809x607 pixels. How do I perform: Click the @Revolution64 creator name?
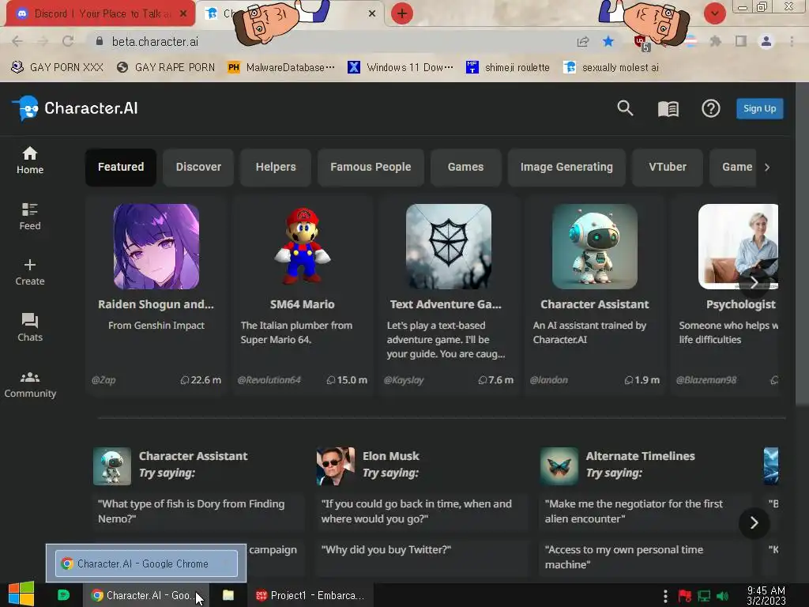269,380
